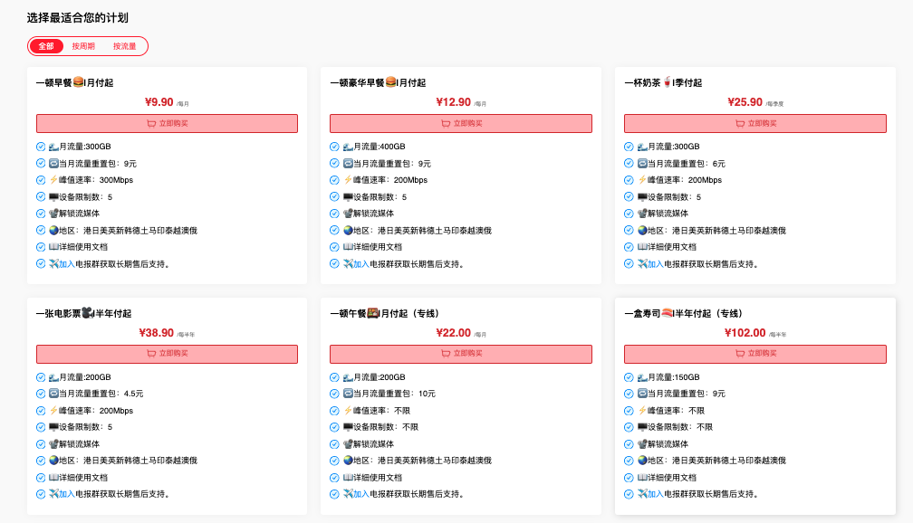Buy the ¥12.90 deluxe breakfast plan

[x=461, y=123]
